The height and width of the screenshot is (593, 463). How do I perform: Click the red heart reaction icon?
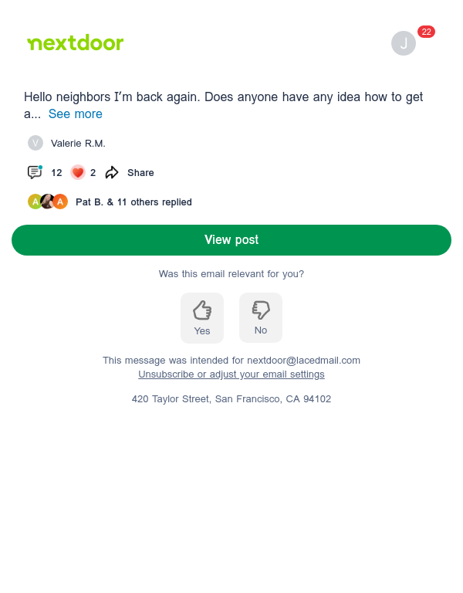point(78,172)
